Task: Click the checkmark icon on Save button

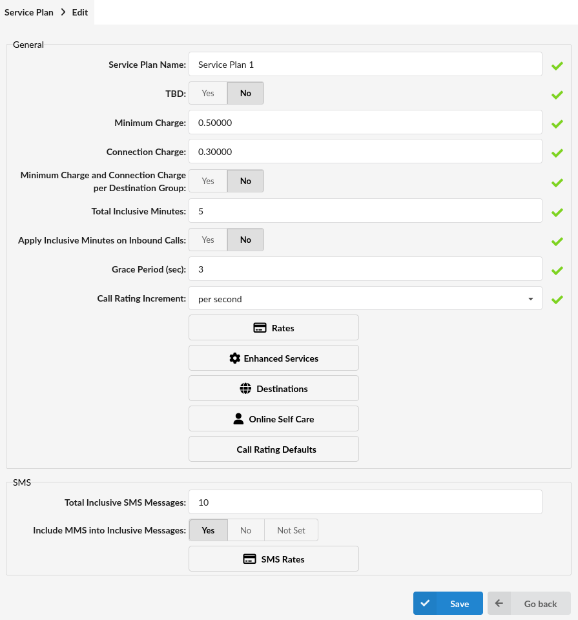Action: coord(425,603)
